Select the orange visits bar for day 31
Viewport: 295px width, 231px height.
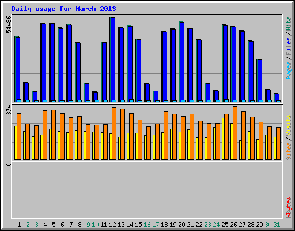(278, 143)
